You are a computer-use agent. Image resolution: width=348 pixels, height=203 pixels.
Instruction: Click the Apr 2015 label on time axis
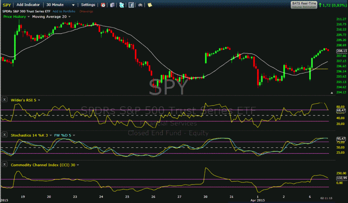(257, 200)
